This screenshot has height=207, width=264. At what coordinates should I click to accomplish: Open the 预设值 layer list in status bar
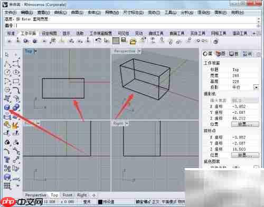pyautogui.click(x=108, y=202)
